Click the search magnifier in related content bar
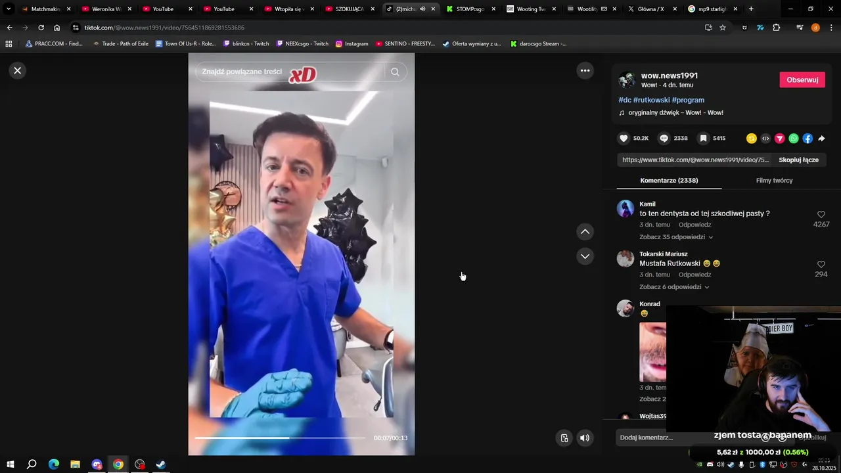 [395, 72]
